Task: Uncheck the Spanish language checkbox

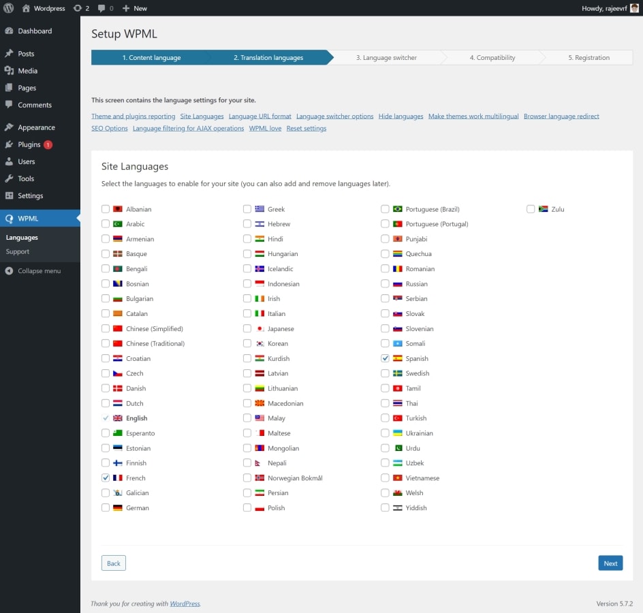Action: (x=385, y=358)
